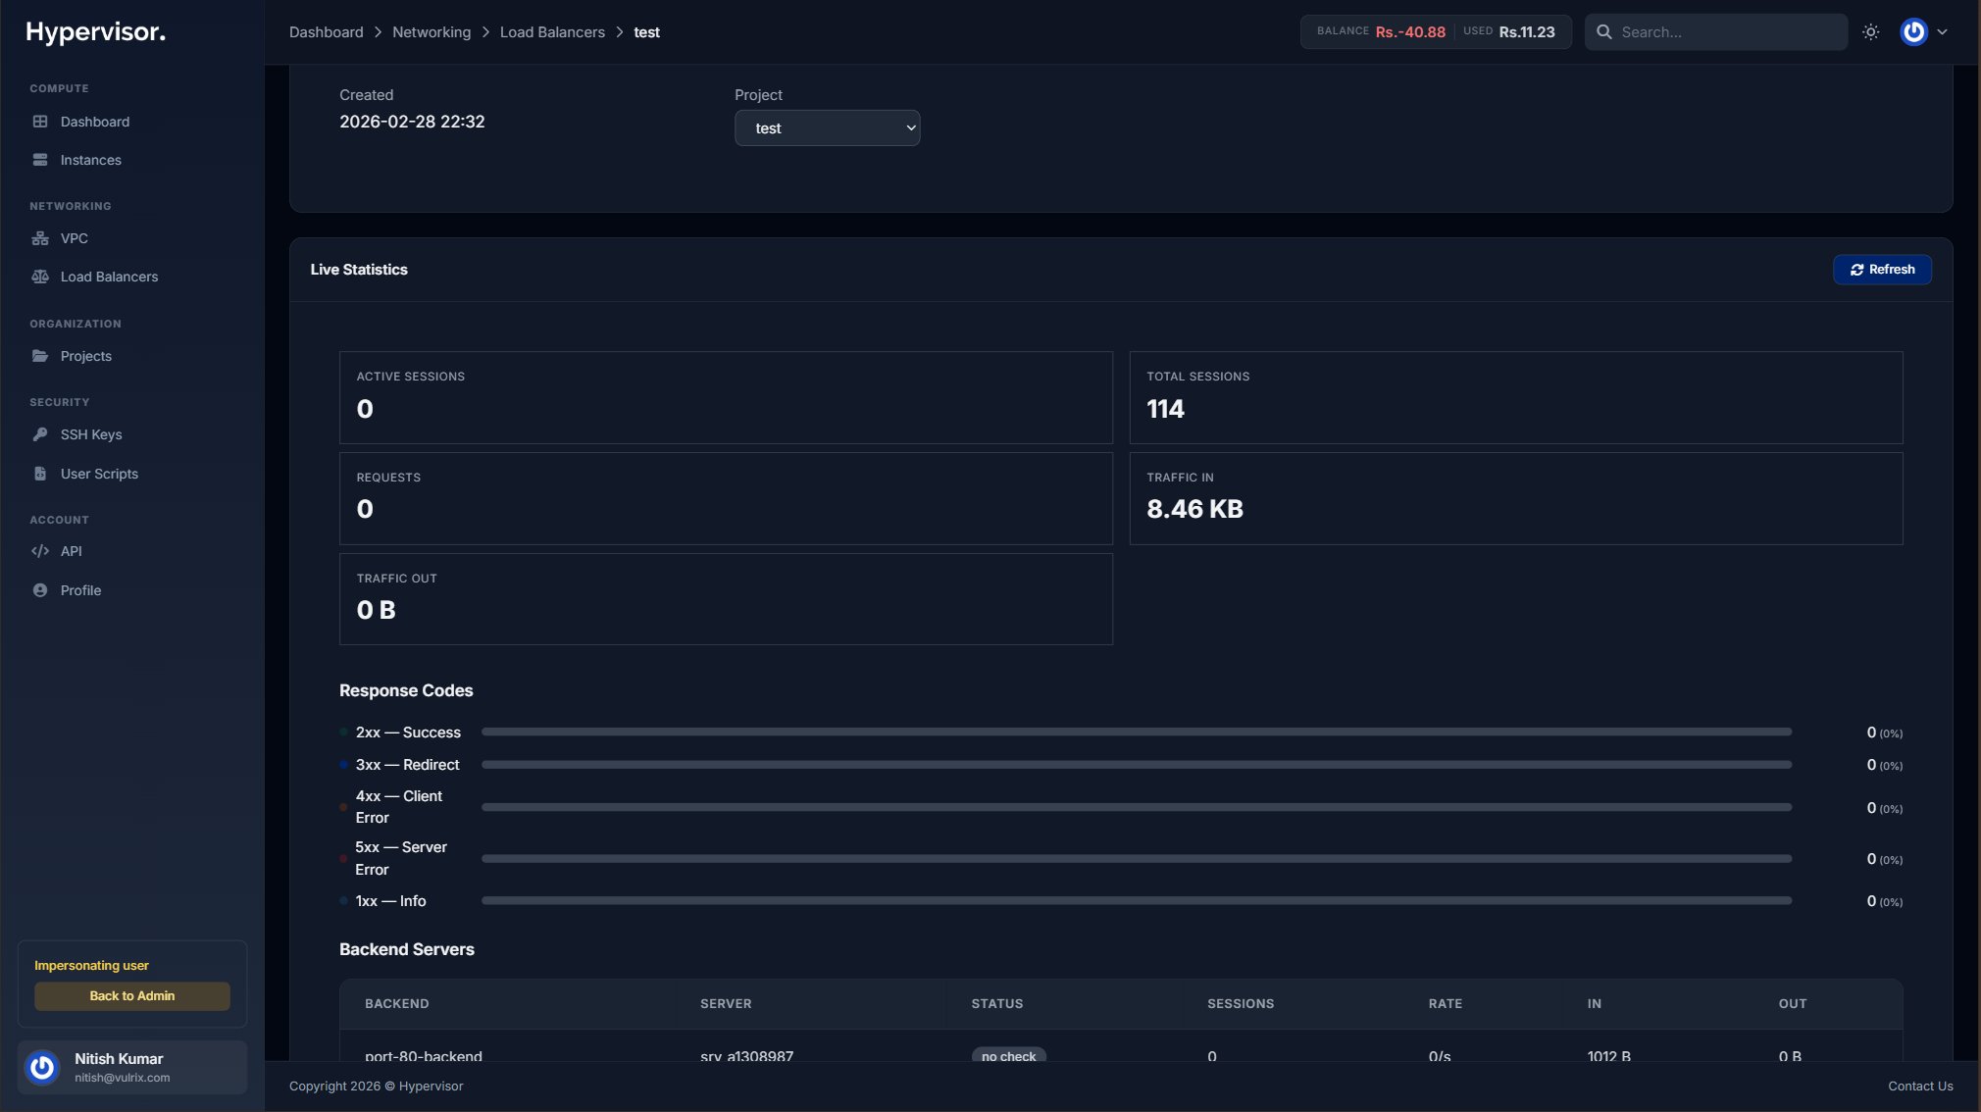Click the Refresh statistics button
1981x1112 pixels.
pyautogui.click(x=1882, y=270)
